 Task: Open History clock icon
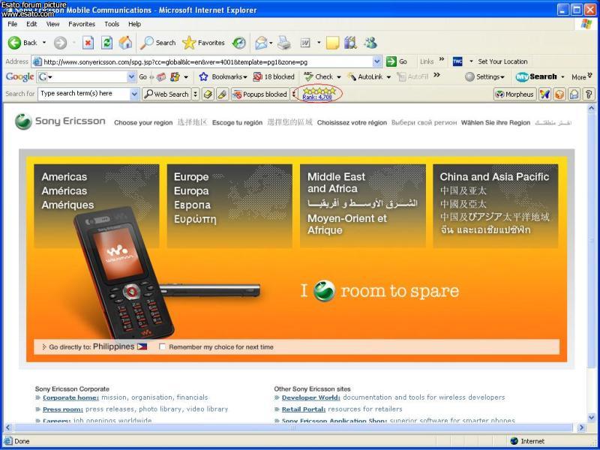click(239, 43)
